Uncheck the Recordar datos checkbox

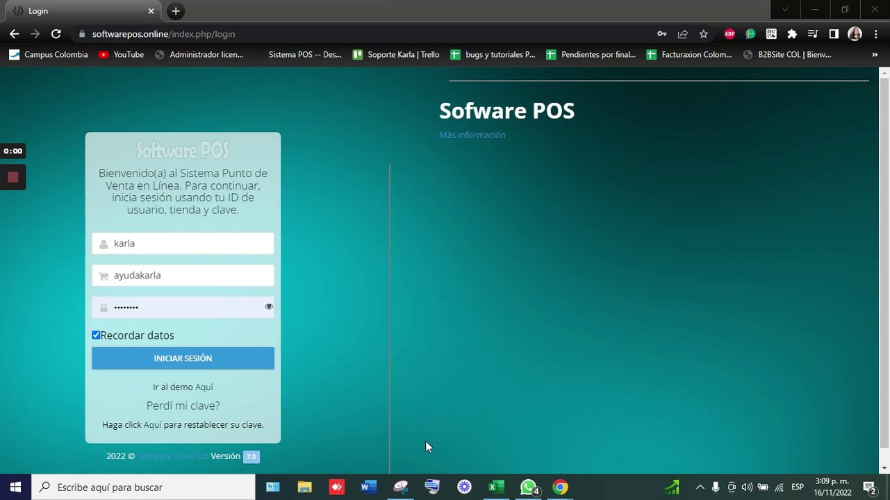(96, 335)
